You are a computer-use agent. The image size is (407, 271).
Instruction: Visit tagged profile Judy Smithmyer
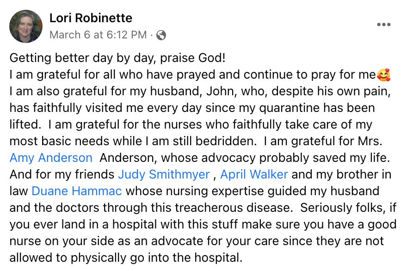pos(164,174)
